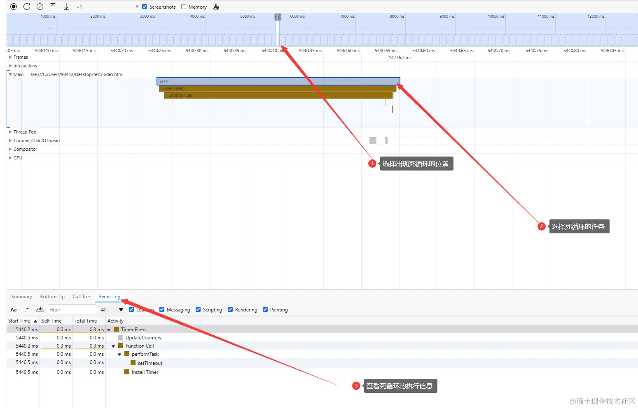Switch to the Call Tree tab
This screenshot has width=638, height=408.
click(x=82, y=297)
